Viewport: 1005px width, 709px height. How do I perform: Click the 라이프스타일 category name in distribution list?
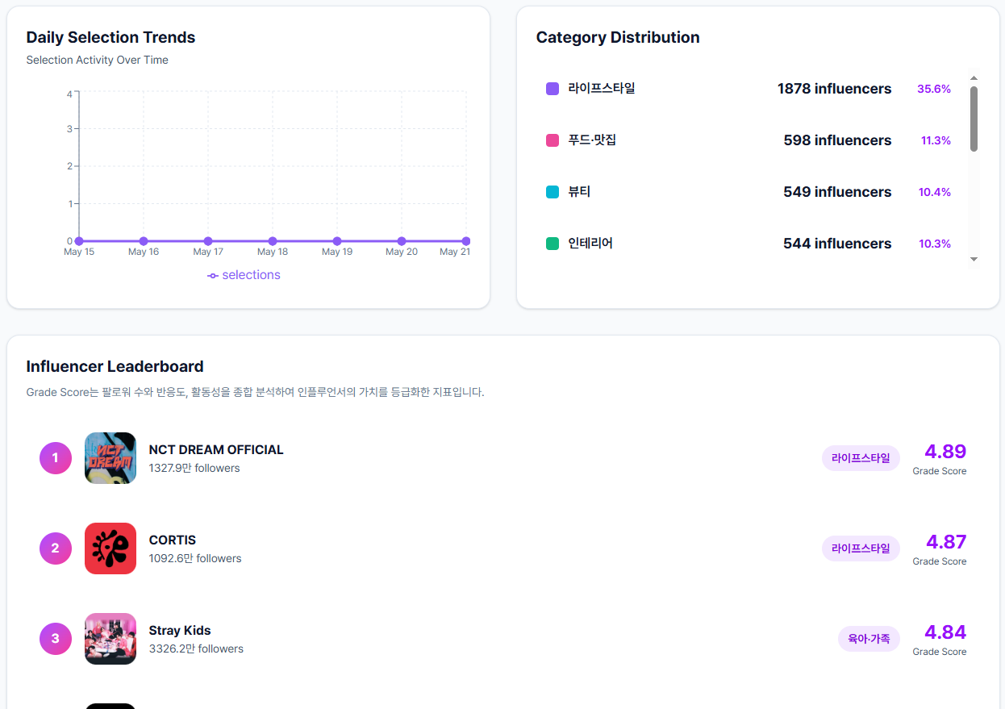point(602,88)
